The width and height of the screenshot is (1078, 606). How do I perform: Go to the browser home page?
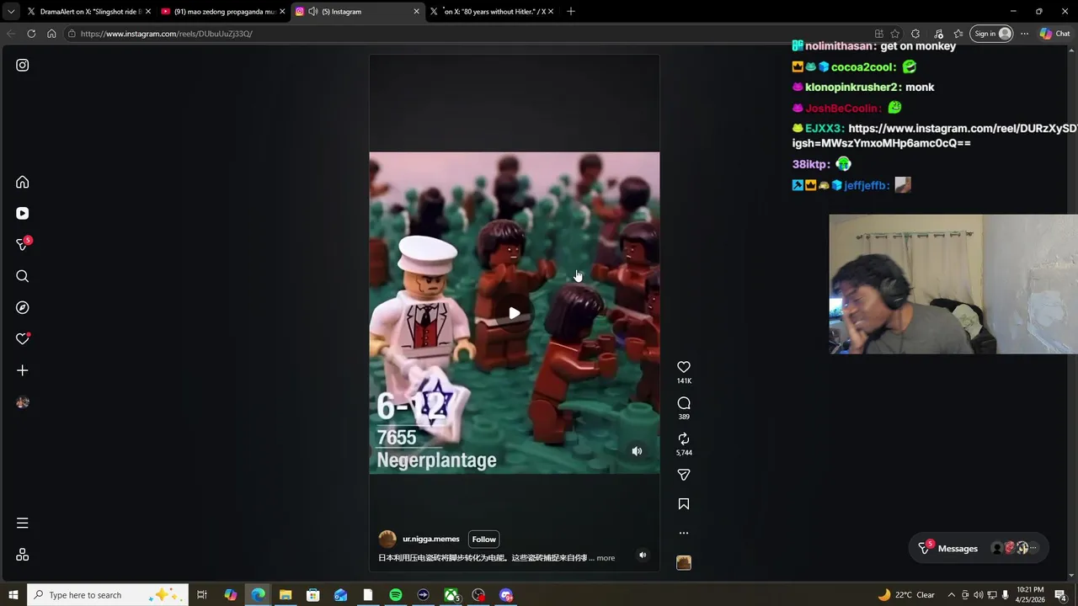[x=51, y=34]
